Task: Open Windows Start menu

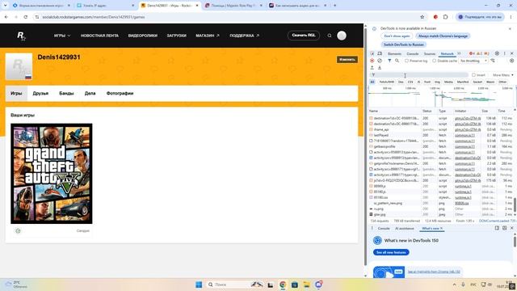Action: point(199,285)
